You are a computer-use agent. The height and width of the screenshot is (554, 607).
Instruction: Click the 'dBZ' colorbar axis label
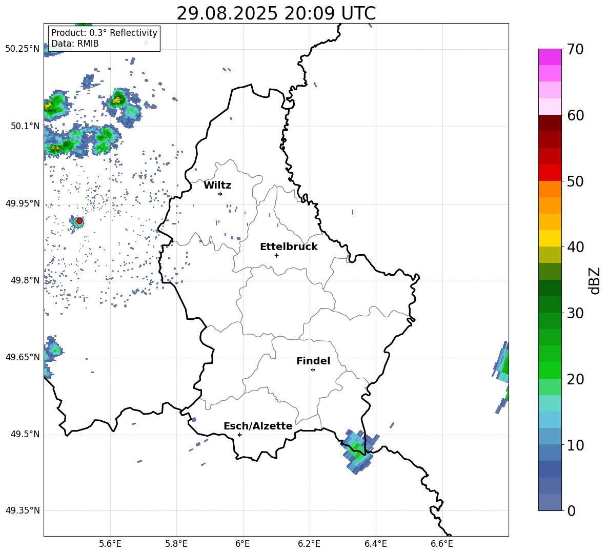pyautogui.click(x=595, y=280)
